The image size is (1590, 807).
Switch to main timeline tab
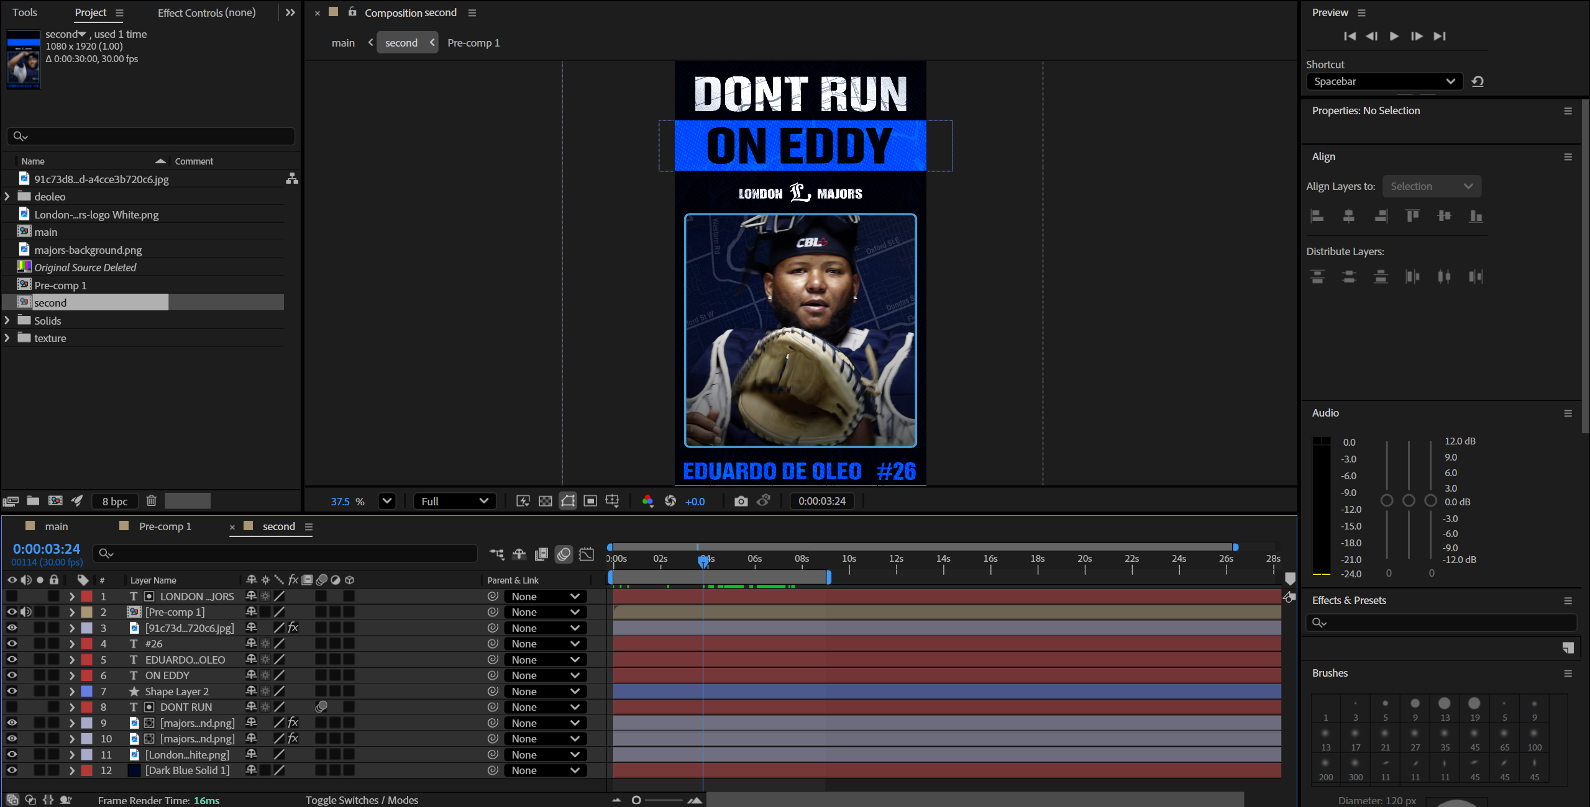point(56,526)
